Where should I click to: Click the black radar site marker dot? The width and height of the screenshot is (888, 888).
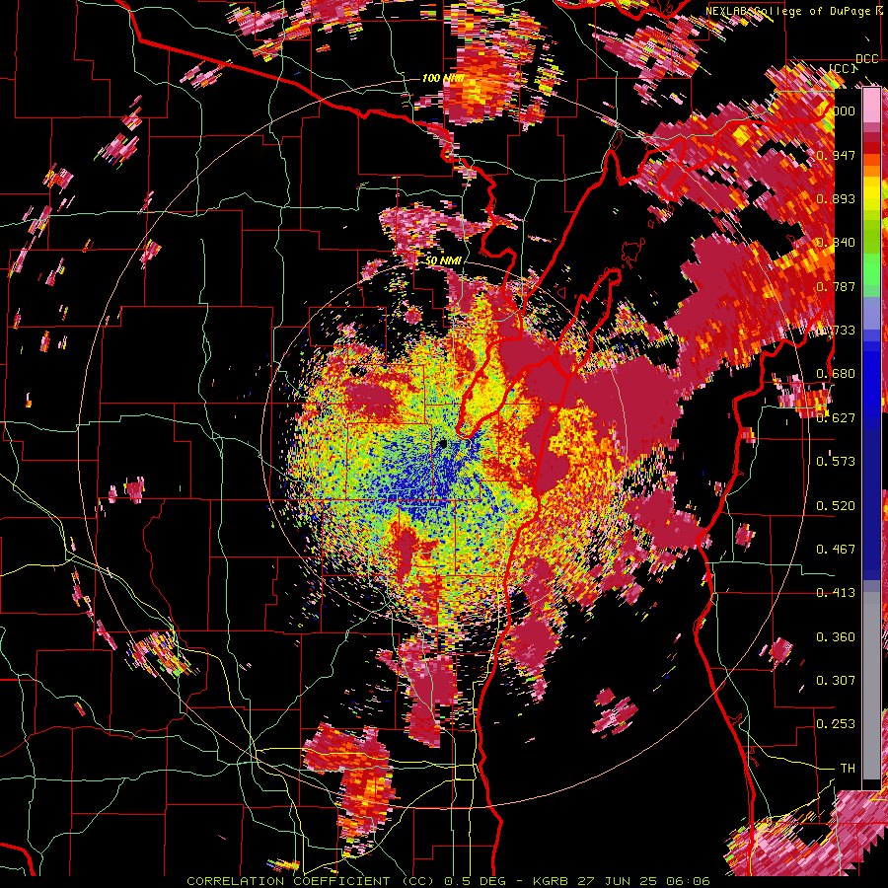[x=443, y=443]
